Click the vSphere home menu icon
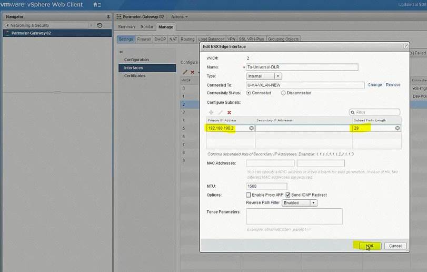 [x=97, y=5]
